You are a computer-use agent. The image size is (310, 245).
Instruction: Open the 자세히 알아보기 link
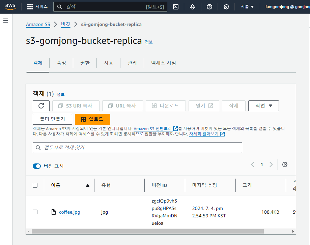pos(204,134)
